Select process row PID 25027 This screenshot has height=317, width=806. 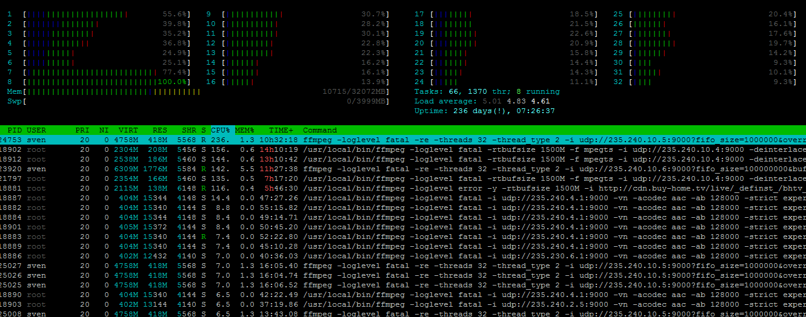pyautogui.click(x=403, y=266)
